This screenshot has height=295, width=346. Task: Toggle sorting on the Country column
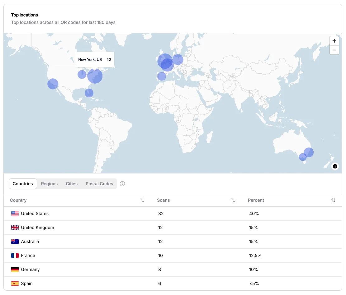[142, 200]
